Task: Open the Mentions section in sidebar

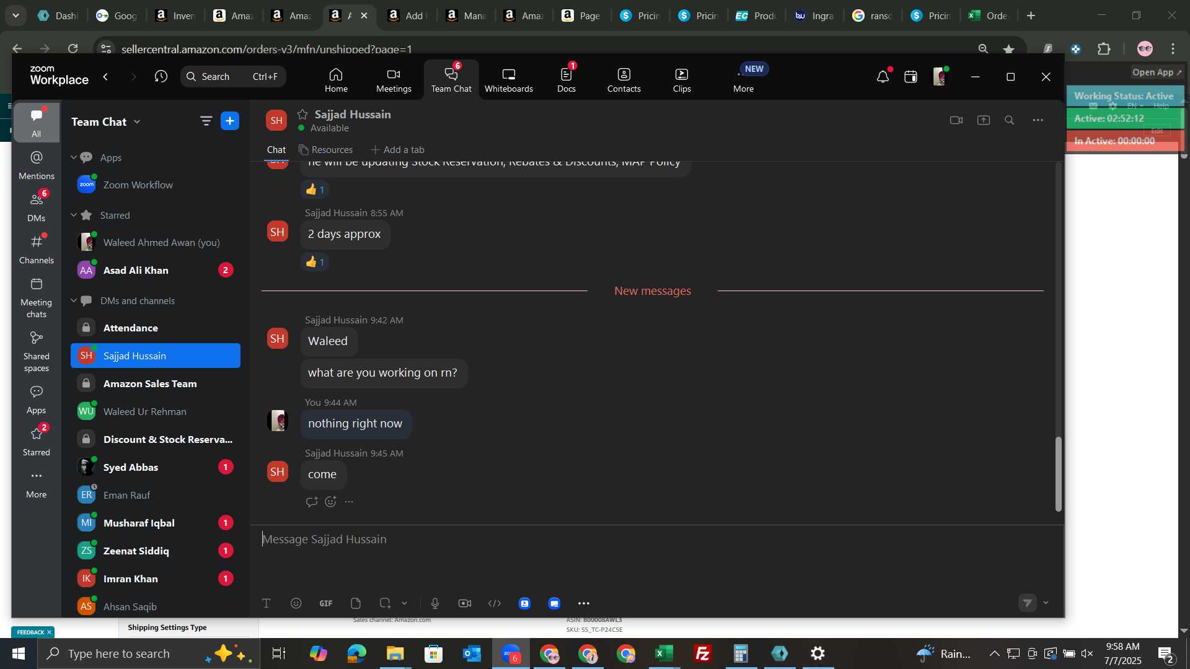Action: point(37,165)
